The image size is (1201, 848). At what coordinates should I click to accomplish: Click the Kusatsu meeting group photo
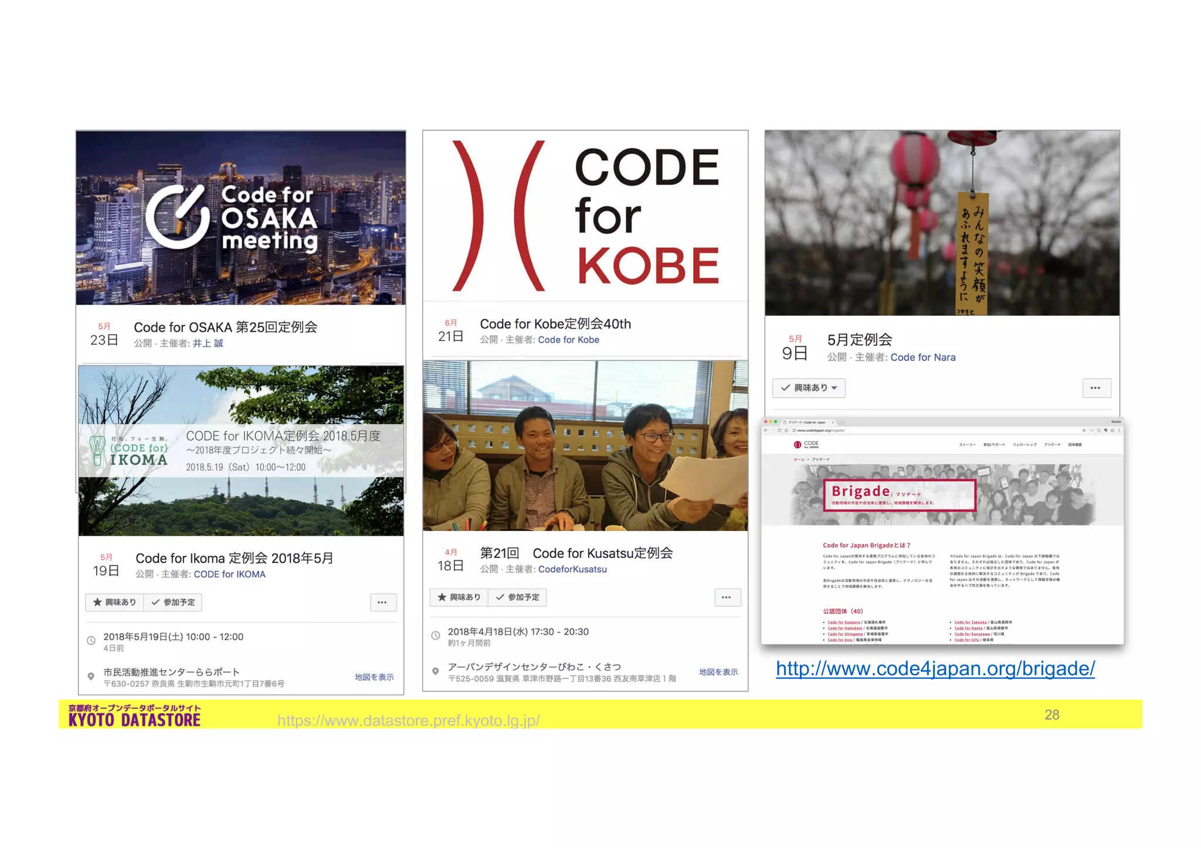585,446
